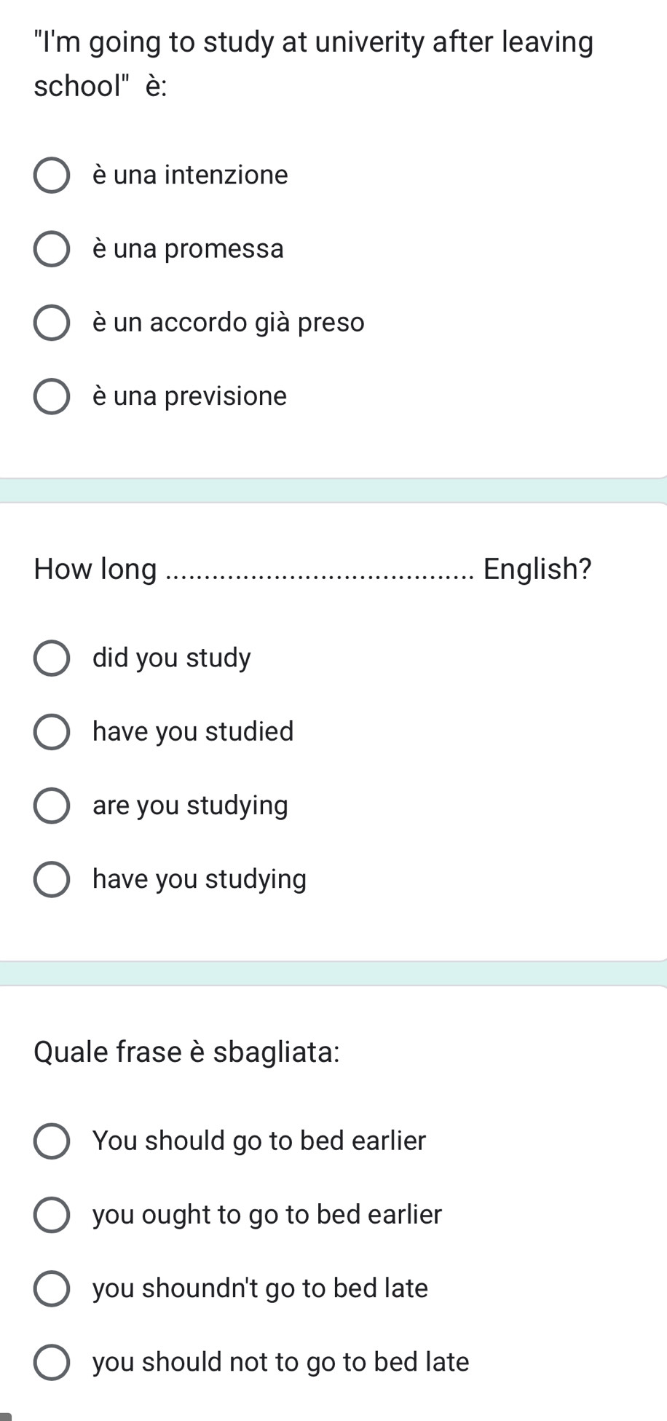Click the teal divider above "How long" question

[x=333, y=490]
